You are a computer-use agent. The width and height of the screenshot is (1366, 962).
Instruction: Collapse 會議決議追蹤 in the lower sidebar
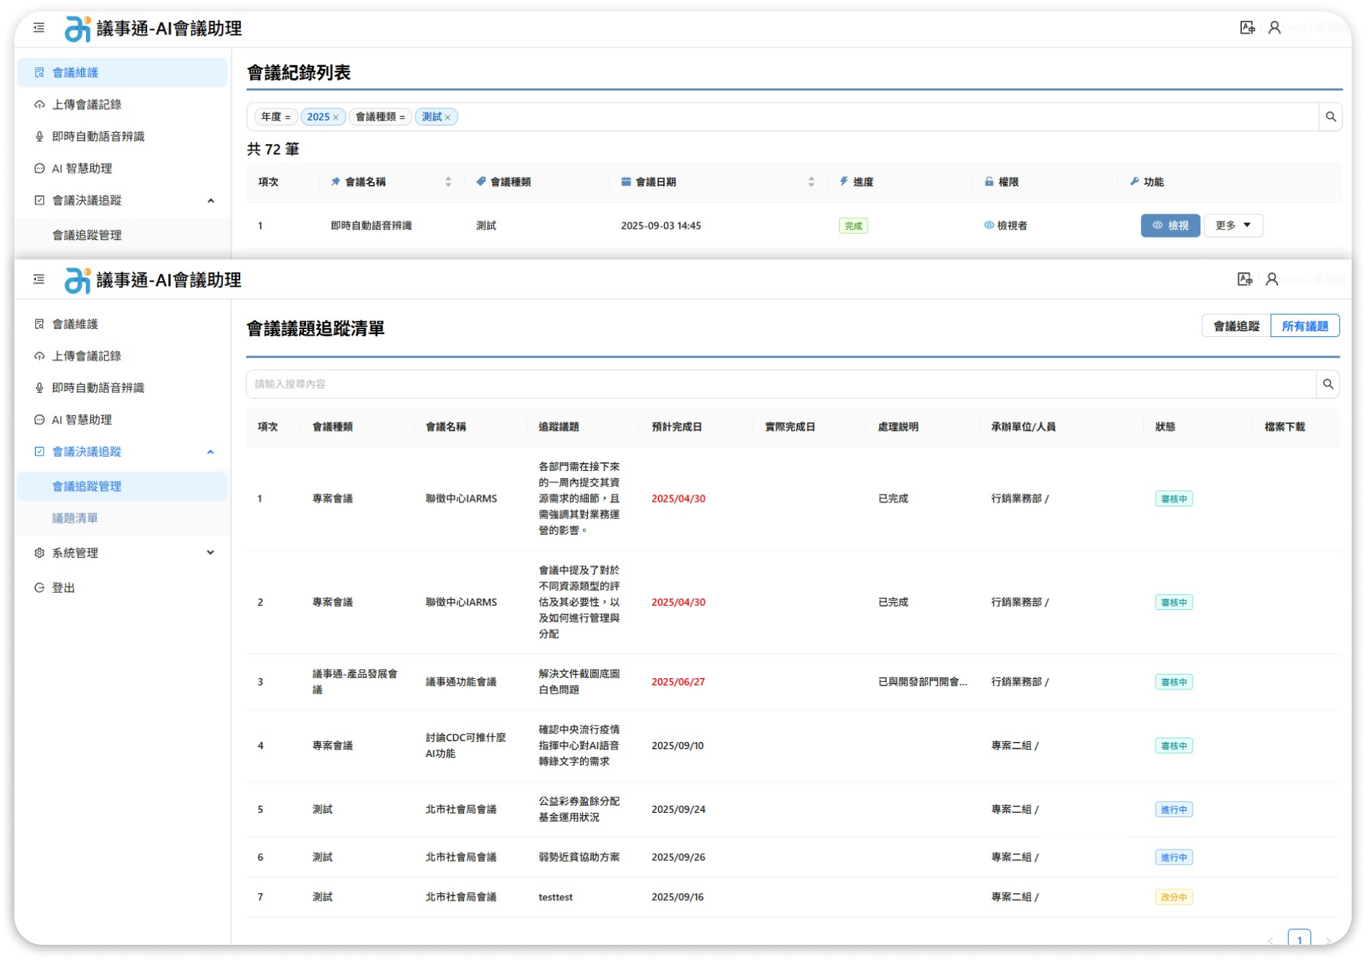point(210,452)
